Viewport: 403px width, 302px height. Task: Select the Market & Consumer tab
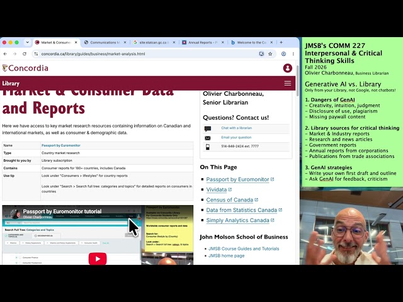coord(56,42)
